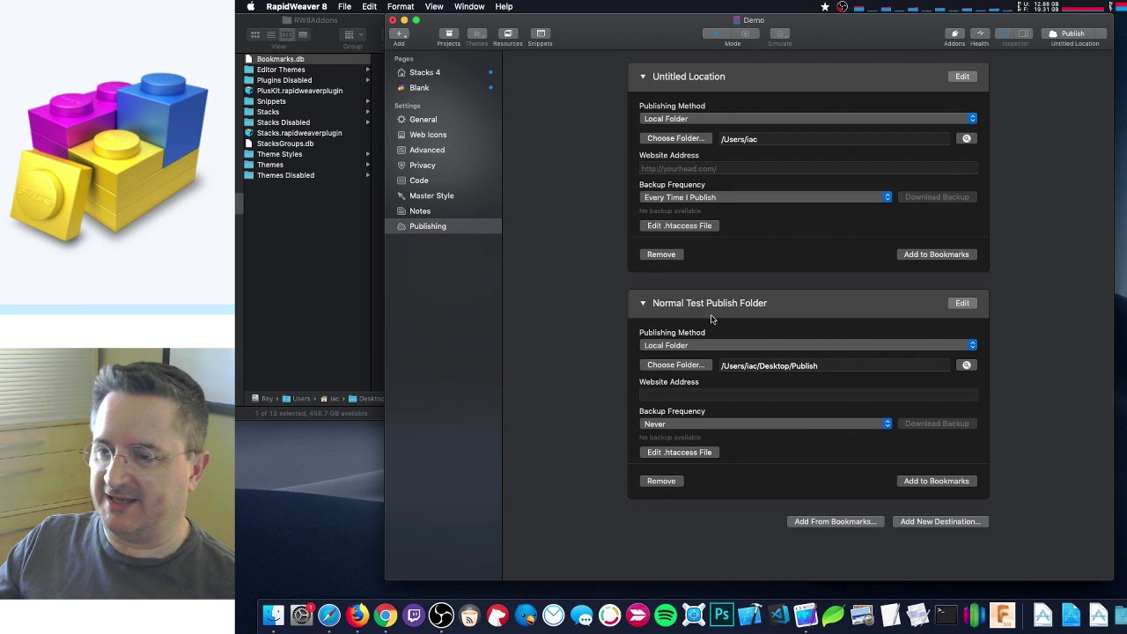
Task: Click the Add page toolbar button
Action: 399,34
